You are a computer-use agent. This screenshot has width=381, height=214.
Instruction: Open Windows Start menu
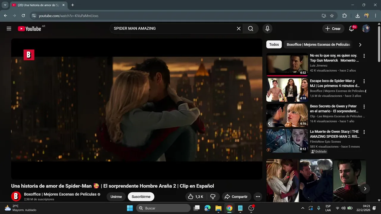point(130,208)
